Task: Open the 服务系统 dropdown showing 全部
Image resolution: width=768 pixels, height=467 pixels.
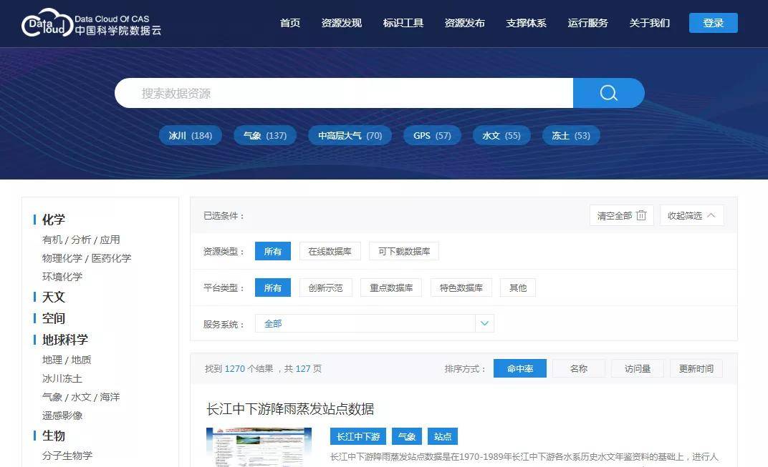Action: (358, 323)
